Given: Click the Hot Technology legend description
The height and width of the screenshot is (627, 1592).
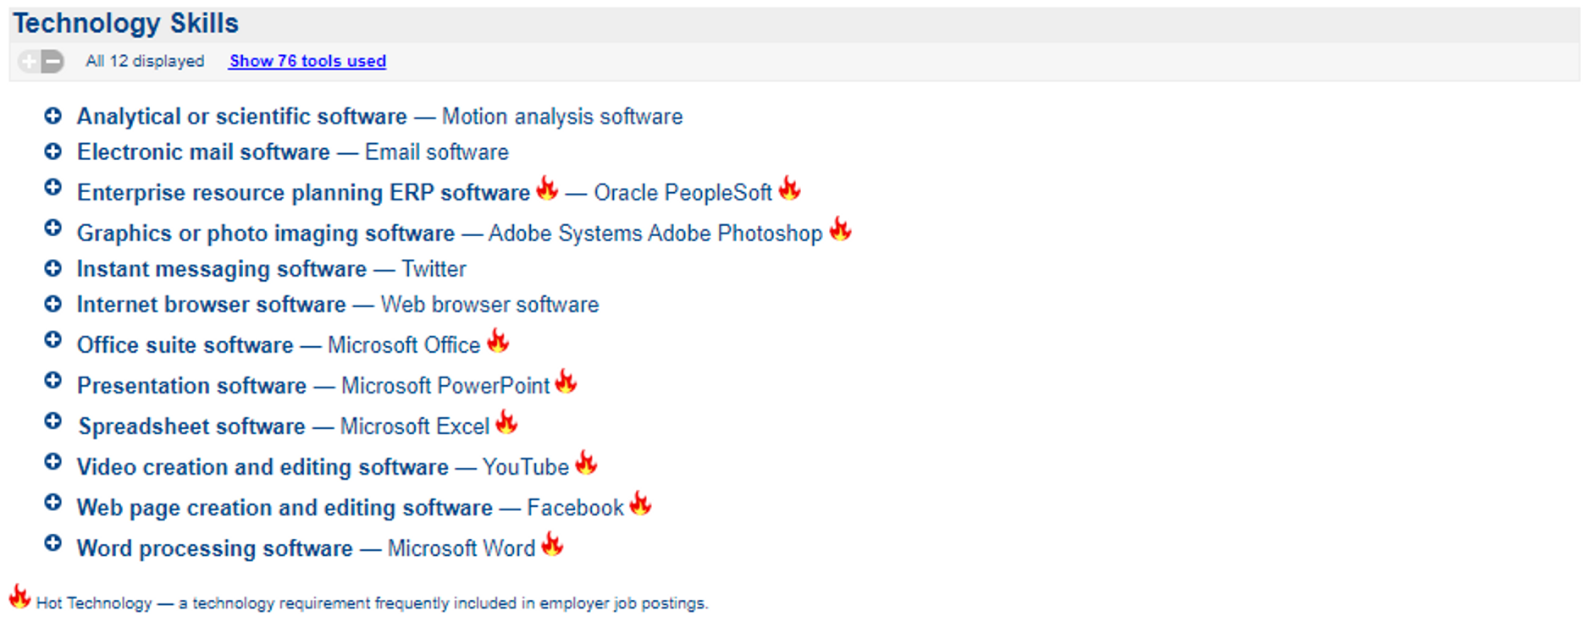Looking at the screenshot, I should tap(372, 603).
